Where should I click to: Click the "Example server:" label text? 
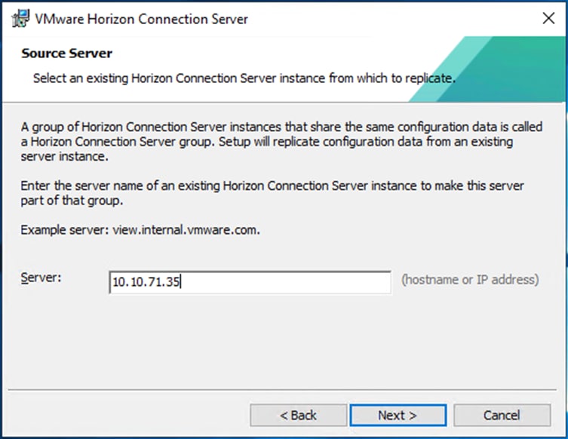pos(65,230)
